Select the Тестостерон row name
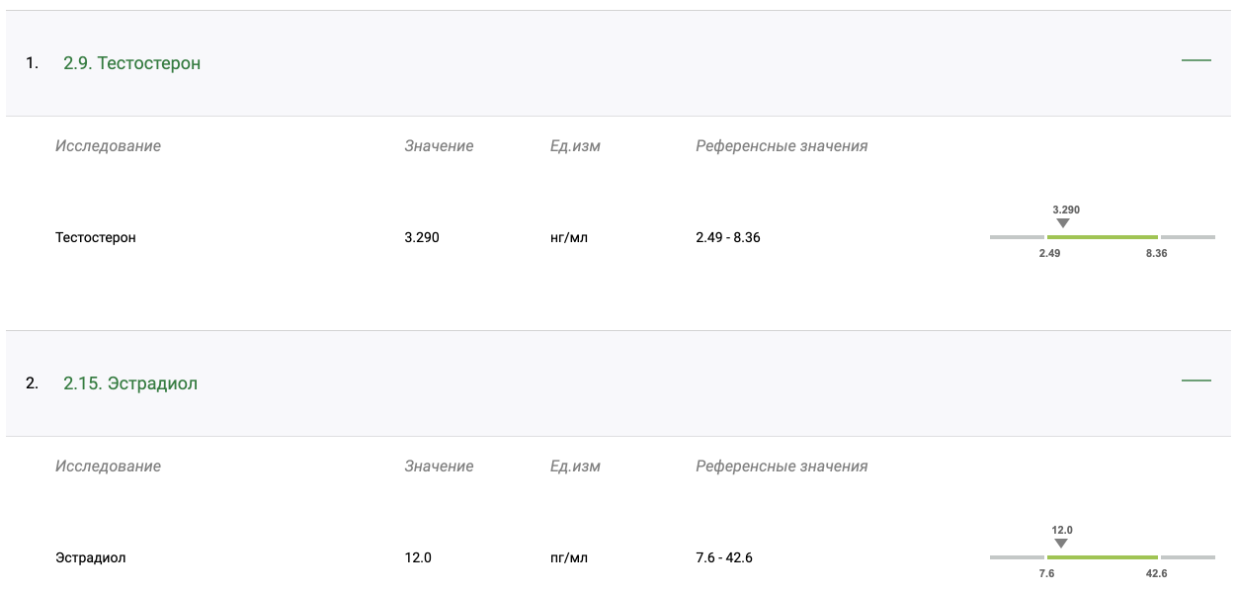Screen dimensions: 1237x593 tap(96, 238)
